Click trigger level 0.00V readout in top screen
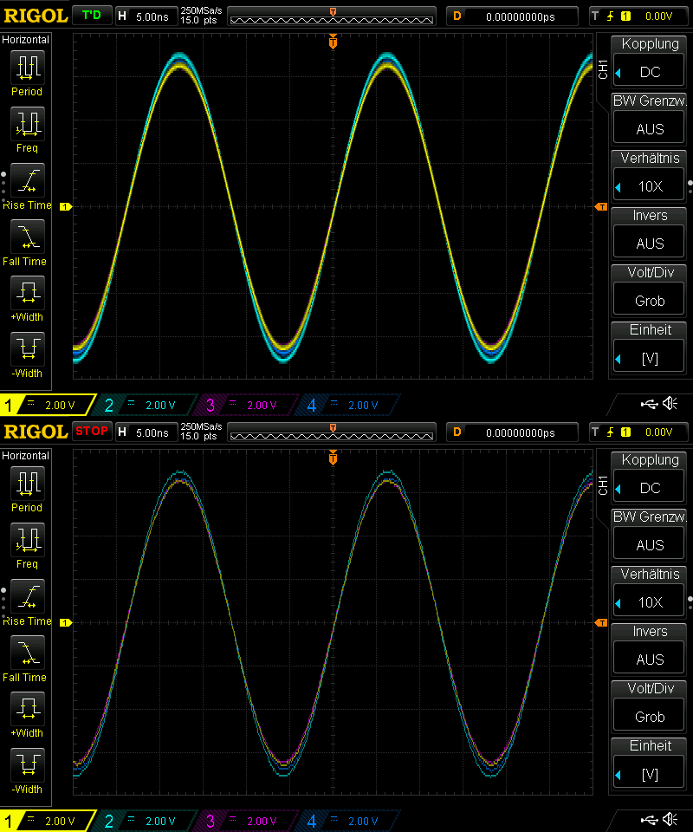This screenshot has height=832, width=693. (658, 16)
